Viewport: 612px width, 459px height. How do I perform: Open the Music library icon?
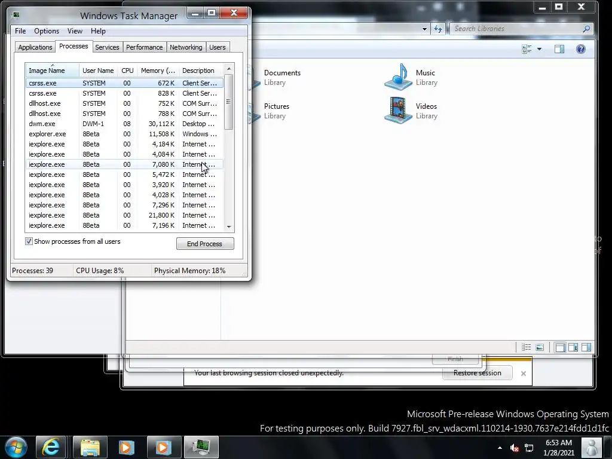398,77
